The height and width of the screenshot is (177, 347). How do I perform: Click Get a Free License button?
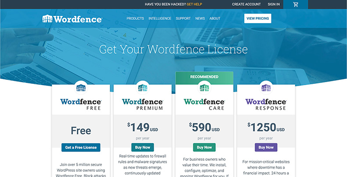[81, 147]
